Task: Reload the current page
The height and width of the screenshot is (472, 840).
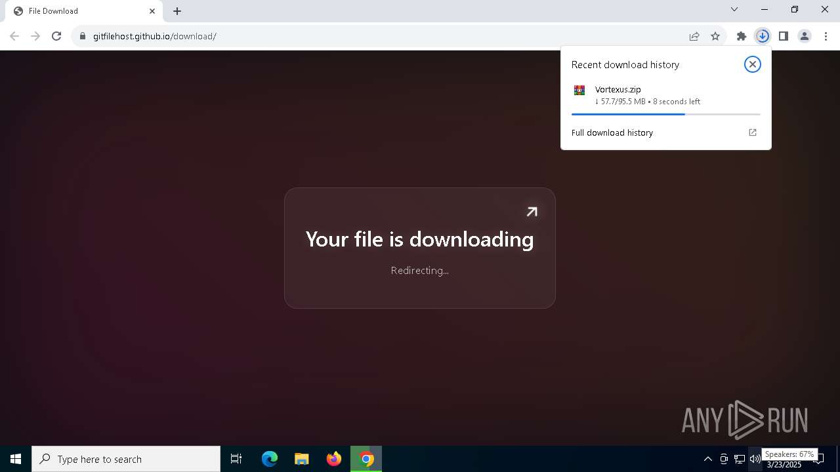Action: 56,36
